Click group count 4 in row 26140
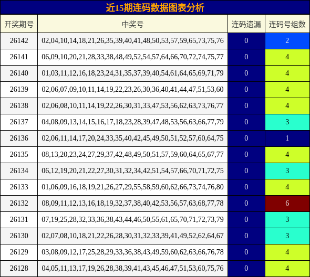310x277 pixels. point(287,73)
